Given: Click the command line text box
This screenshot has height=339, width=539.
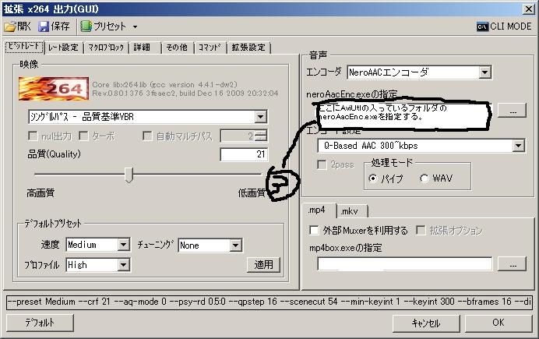Looking at the screenshot, I should [269, 302].
